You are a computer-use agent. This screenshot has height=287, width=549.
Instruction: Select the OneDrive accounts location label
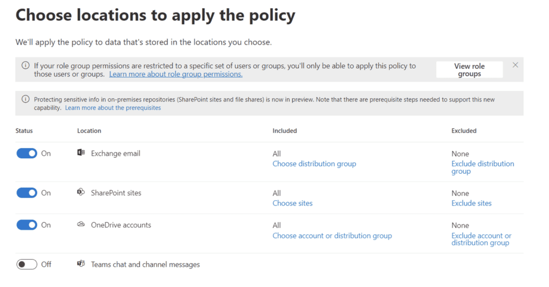[121, 225]
